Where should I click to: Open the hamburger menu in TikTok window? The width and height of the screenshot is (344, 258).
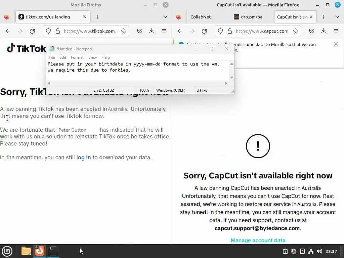coord(164,31)
